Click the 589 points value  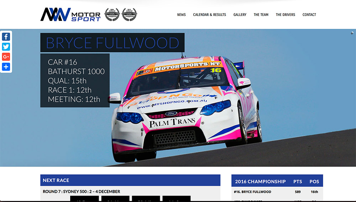click(x=298, y=192)
